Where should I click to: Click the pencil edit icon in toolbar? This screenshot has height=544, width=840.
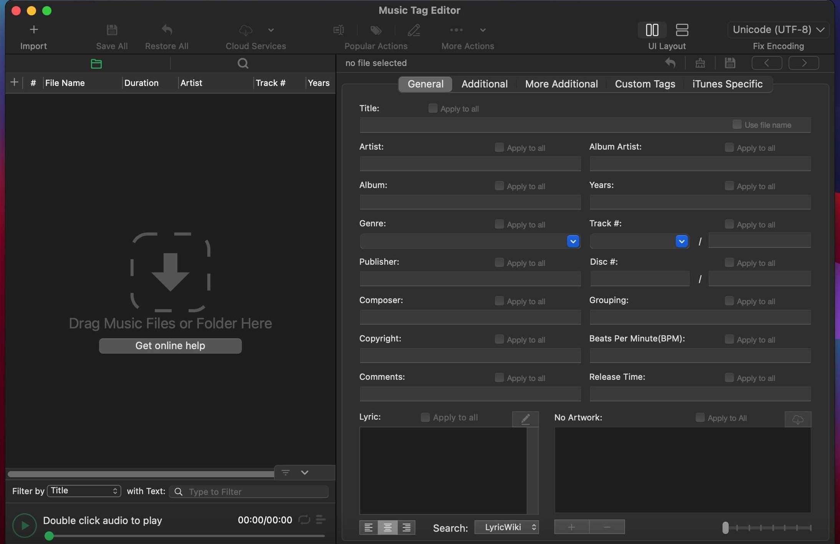pyautogui.click(x=414, y=30)
